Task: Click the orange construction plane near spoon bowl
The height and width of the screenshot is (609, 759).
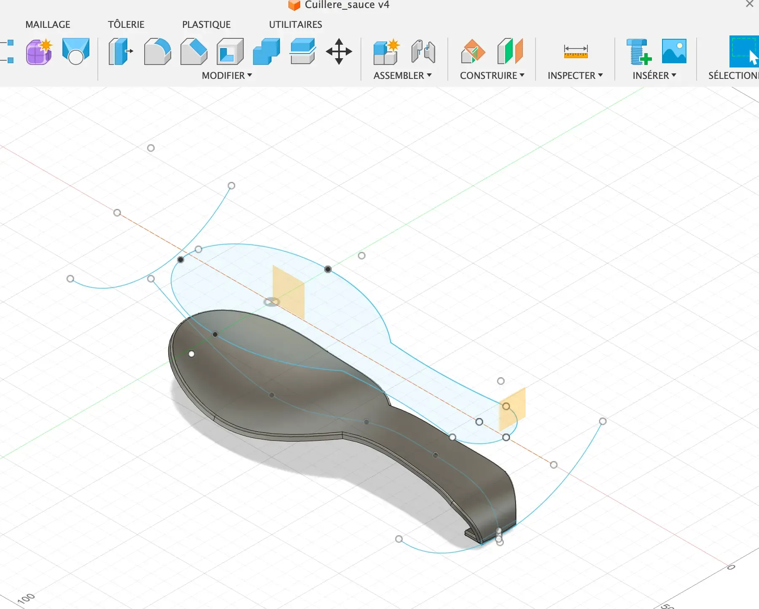Action: coord(288,292)
